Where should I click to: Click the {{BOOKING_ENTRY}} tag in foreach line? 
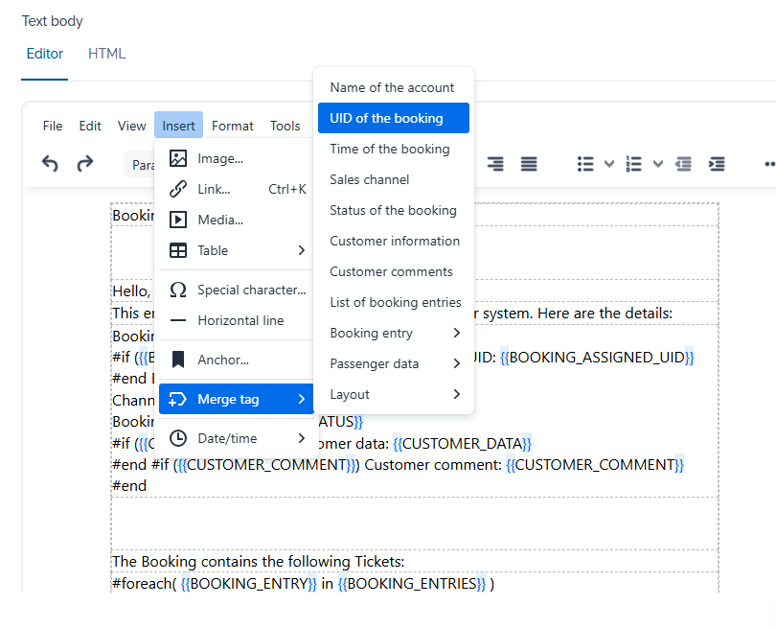point(248,584)
